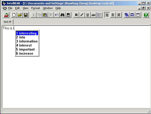Click the New document icon
Screen dimensions: 151x114
[14, 15]
